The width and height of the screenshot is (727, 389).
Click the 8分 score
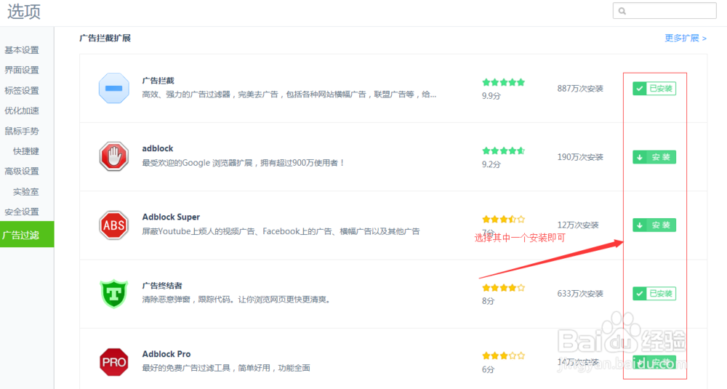point(488,301)
